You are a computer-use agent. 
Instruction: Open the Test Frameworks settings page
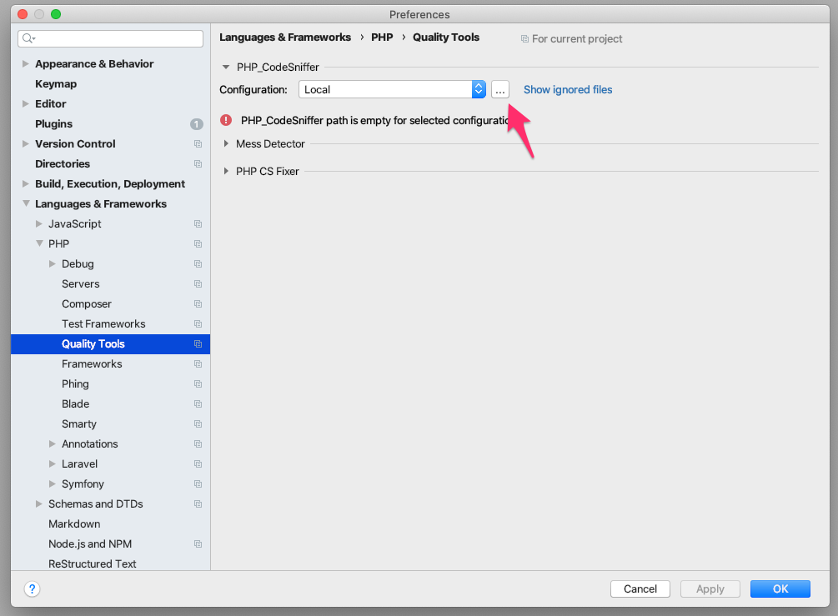103,324
